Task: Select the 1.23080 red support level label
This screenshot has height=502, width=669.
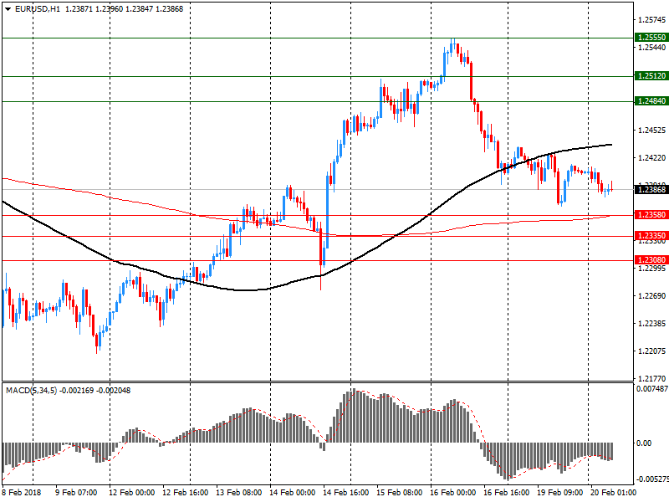Action: (x=651, y=260)
